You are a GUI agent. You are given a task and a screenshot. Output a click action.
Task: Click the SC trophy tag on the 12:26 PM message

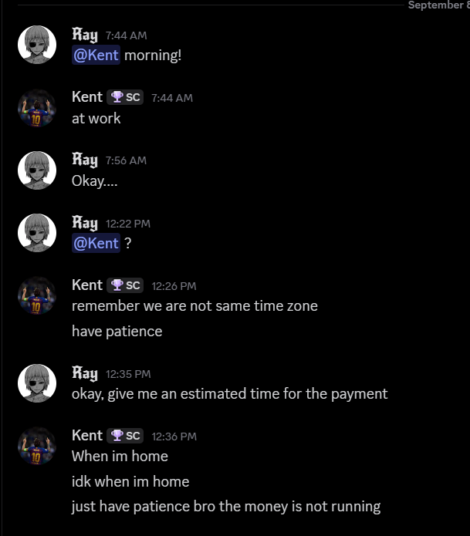tap(125, 285)
